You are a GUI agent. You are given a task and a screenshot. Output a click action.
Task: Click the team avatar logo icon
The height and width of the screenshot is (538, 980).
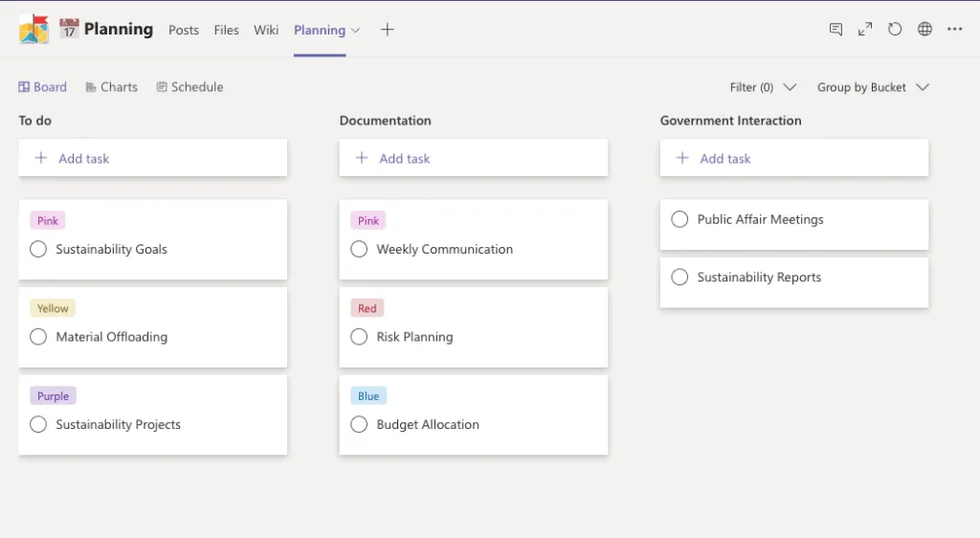pyautogui.click(x=33, y=29)
